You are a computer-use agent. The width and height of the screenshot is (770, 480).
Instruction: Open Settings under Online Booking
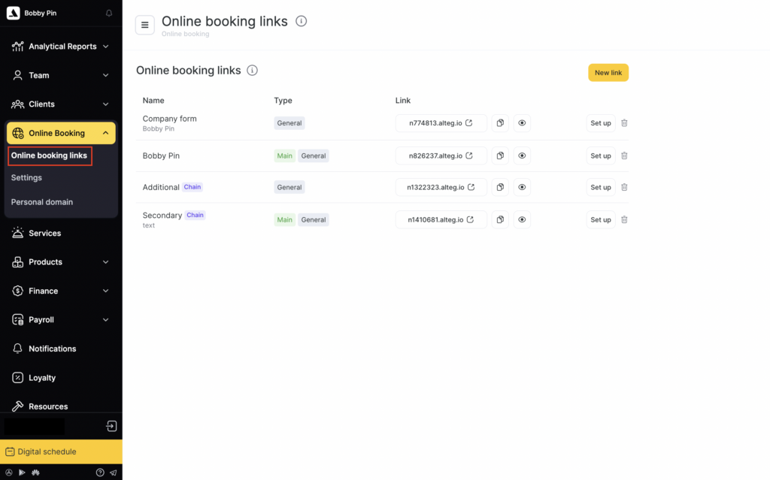click(26, 178)
